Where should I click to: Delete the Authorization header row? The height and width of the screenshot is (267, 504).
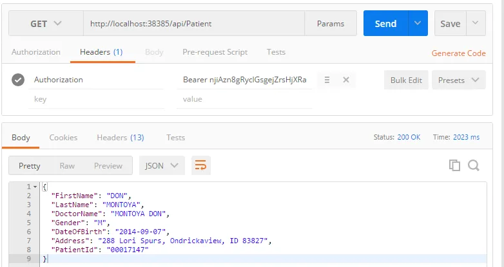point(345,80)
